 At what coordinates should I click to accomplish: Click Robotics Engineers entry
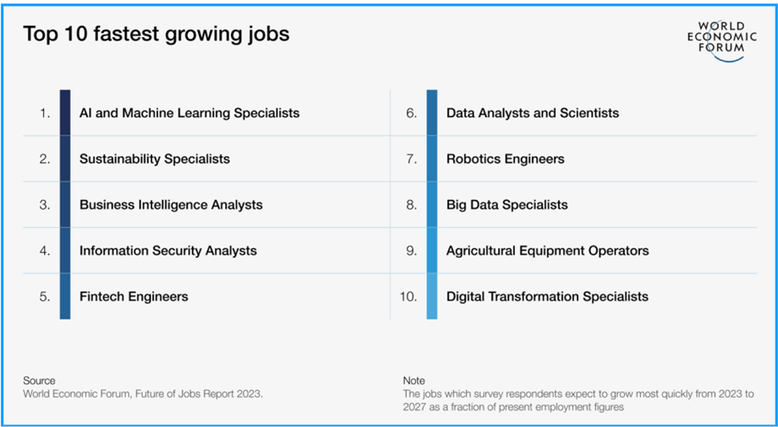pyautogui.click(x=506, y=159)
